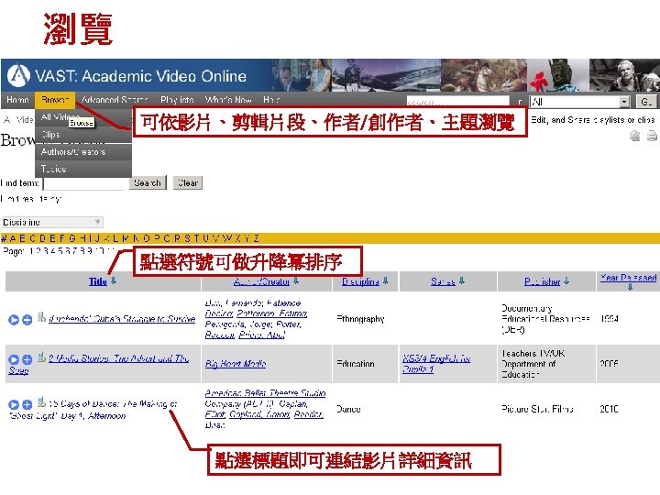Click the Dance discipline cell

348,409
